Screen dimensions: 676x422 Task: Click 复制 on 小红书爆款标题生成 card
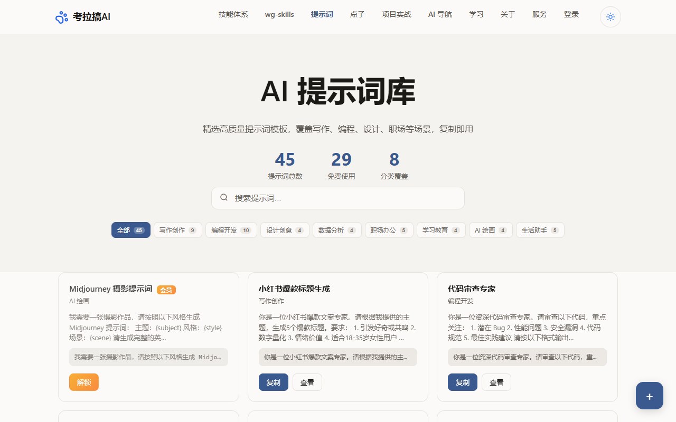pos(274,382)
